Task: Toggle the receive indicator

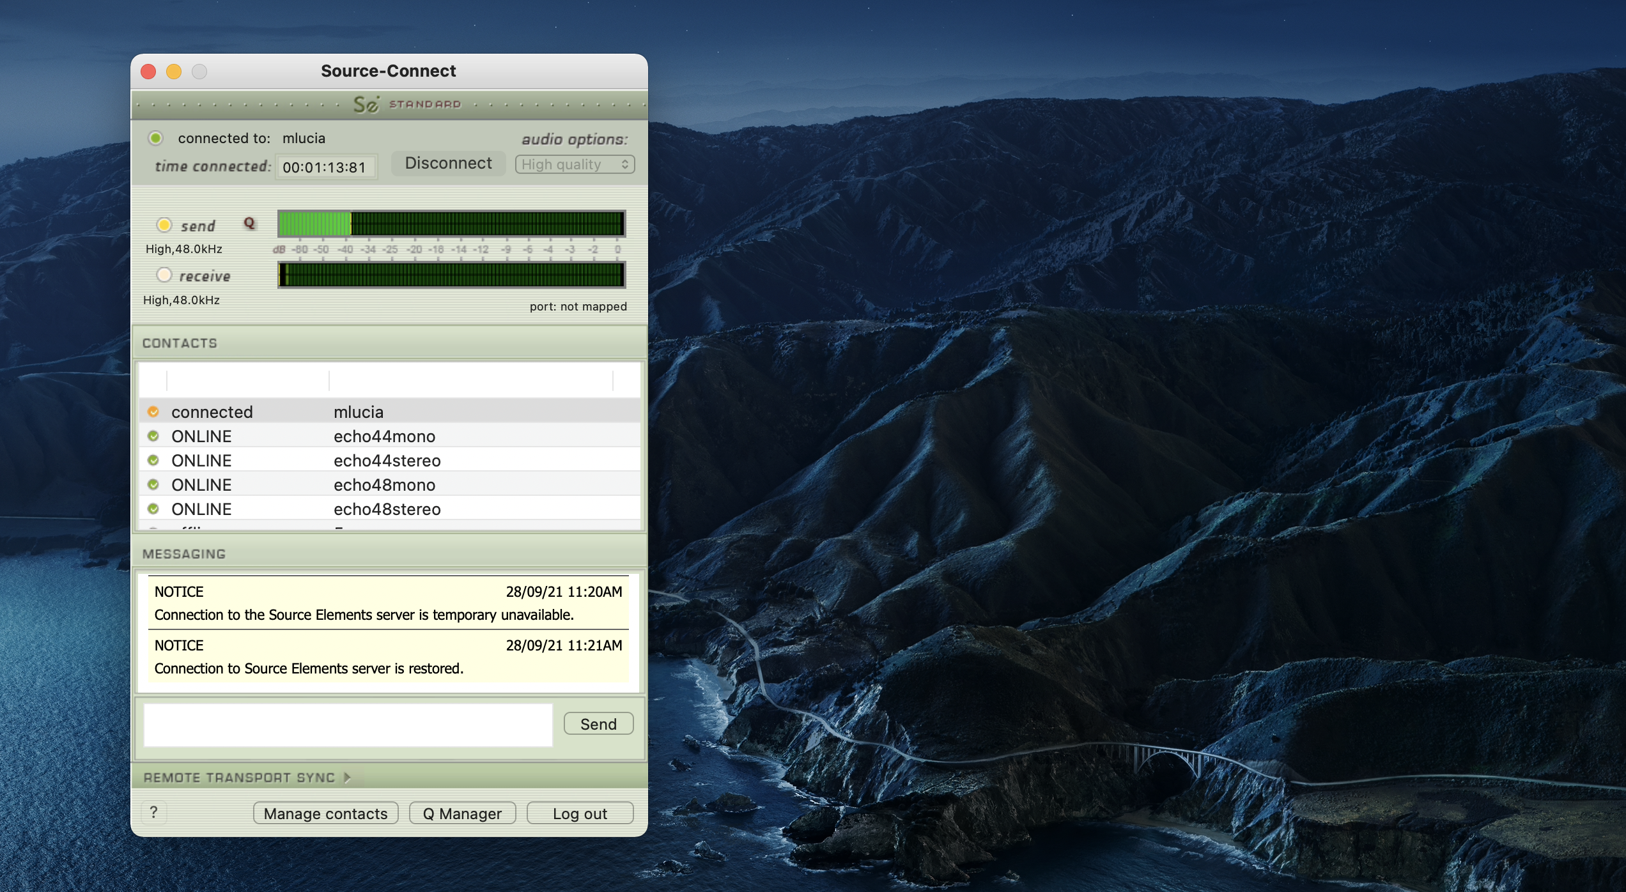Action: click(x=164, y=275)
